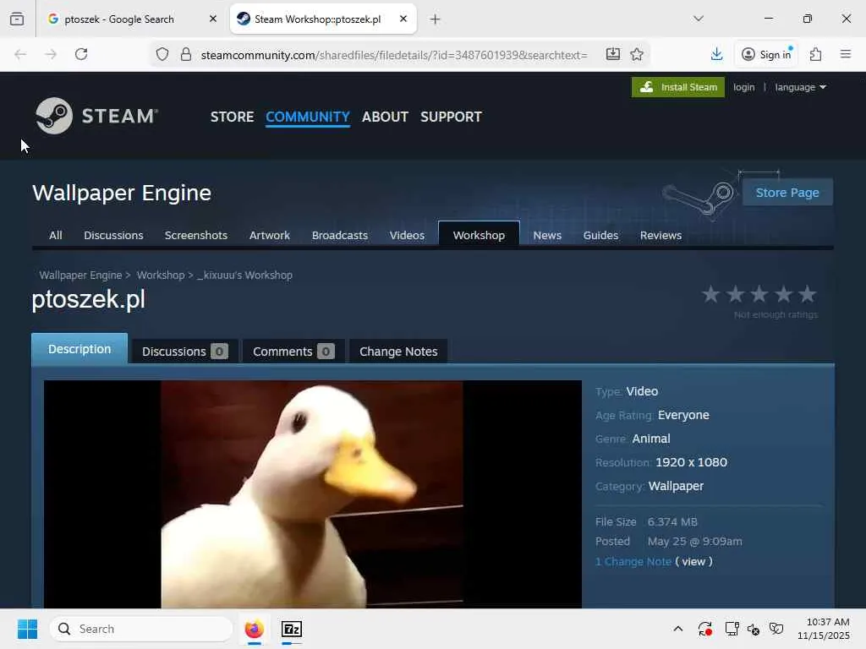Viewport: 866px width, 649px height.
Task: Click the Store Page button
Action: [x=787, y=193]
